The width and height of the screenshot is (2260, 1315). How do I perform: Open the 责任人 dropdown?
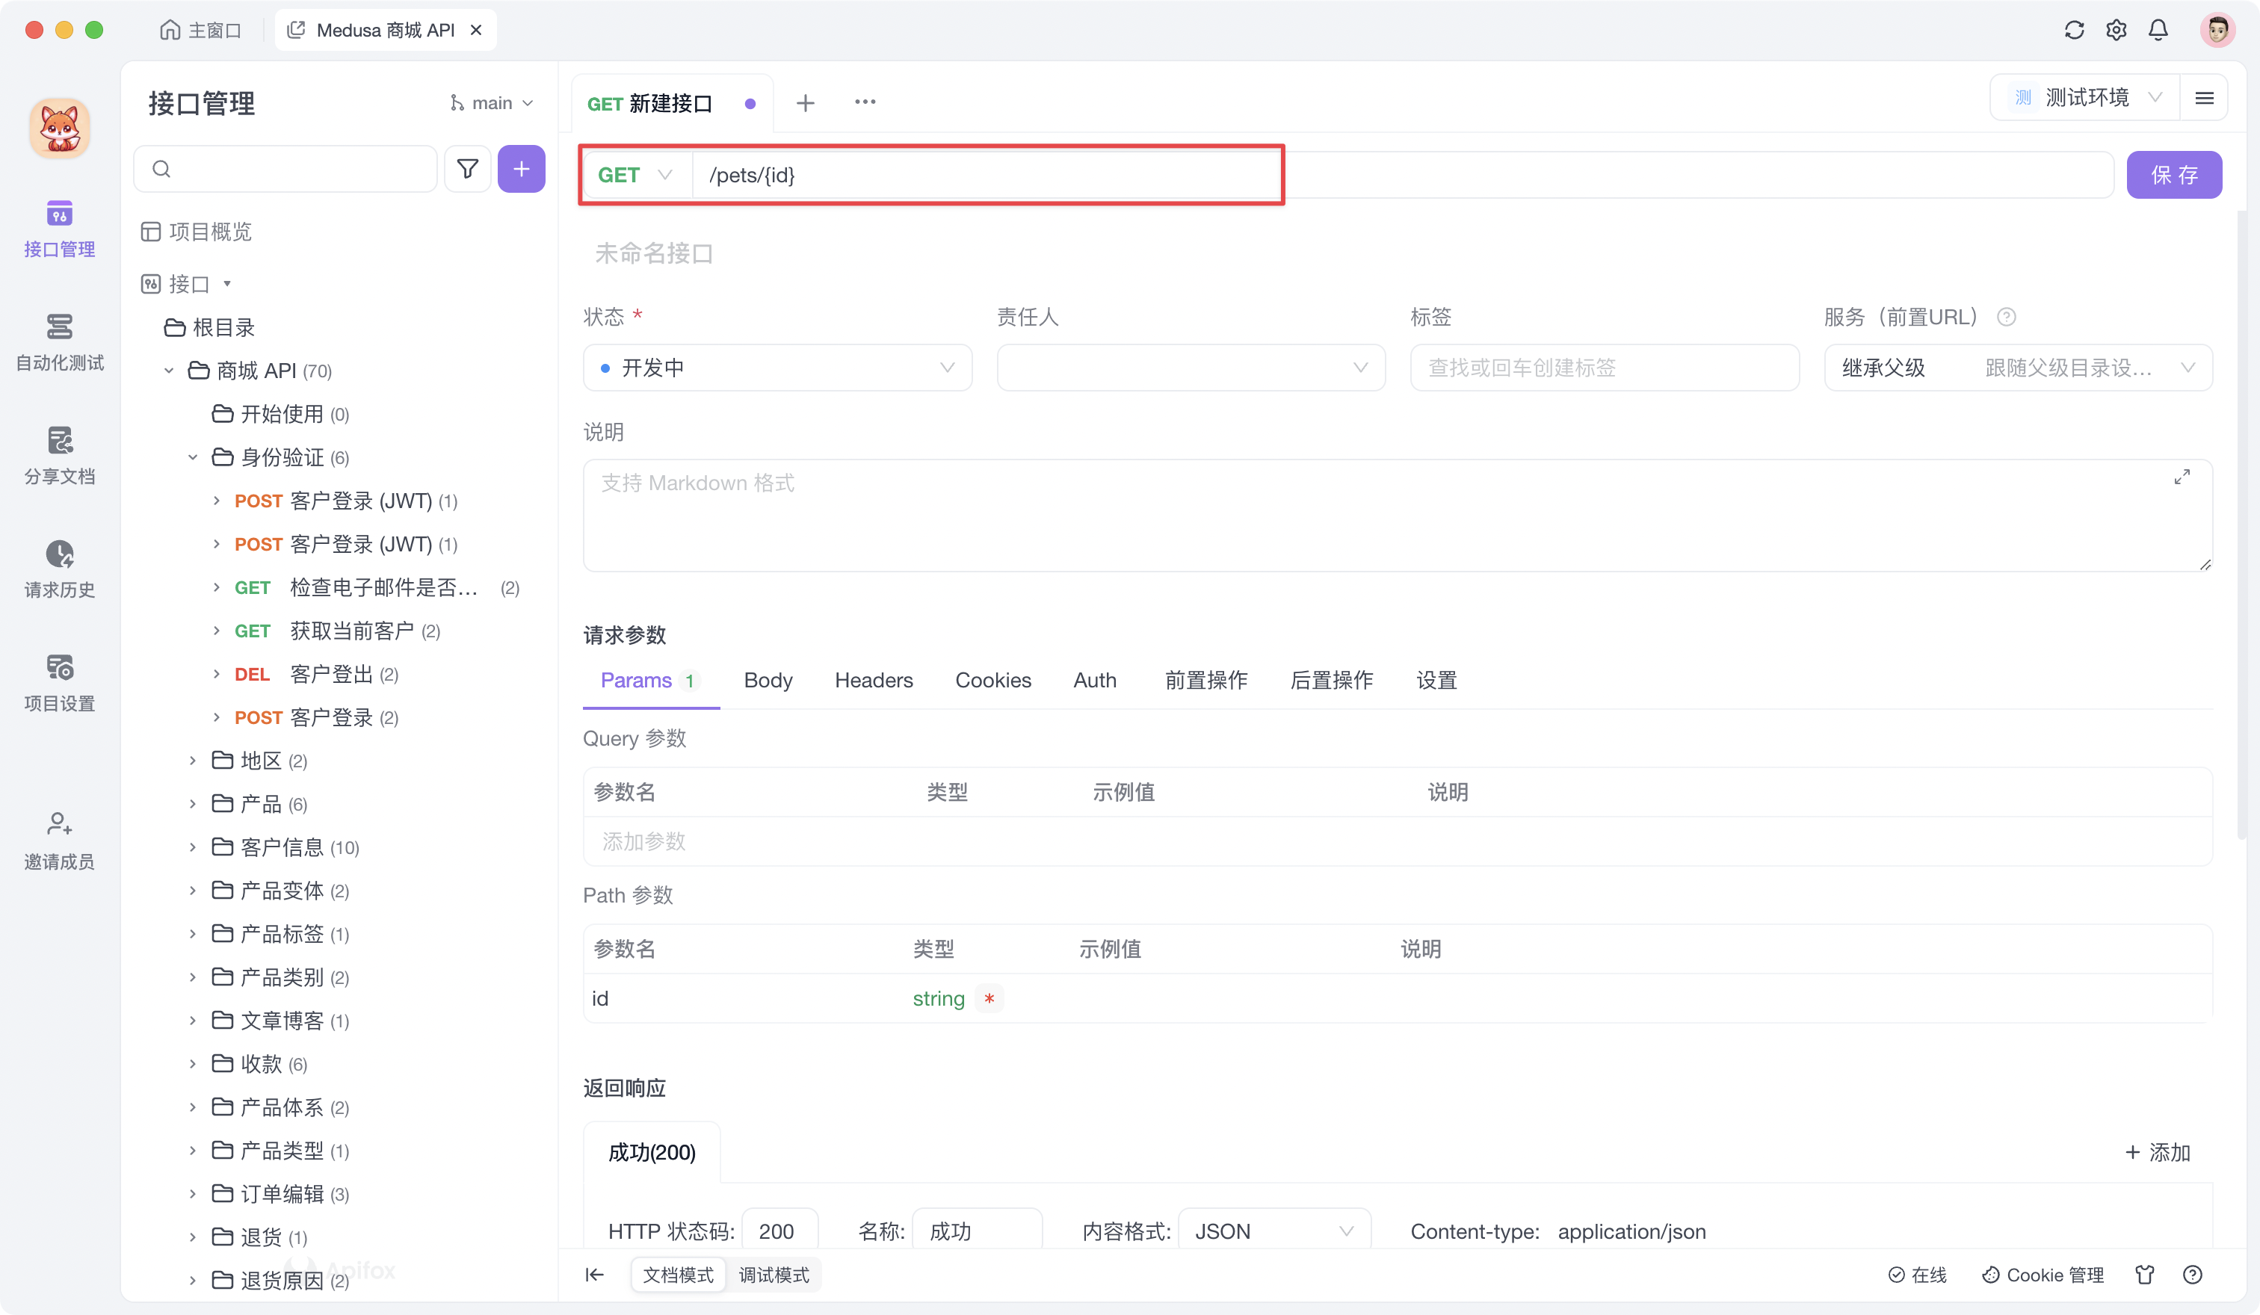[1190, 368]
